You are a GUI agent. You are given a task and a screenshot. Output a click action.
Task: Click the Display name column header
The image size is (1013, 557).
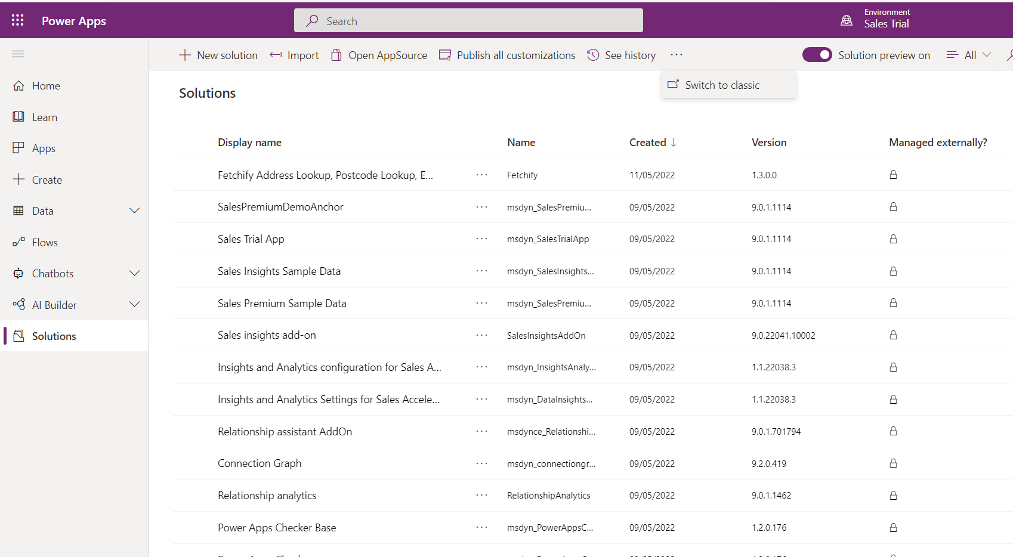click(249, 143)
